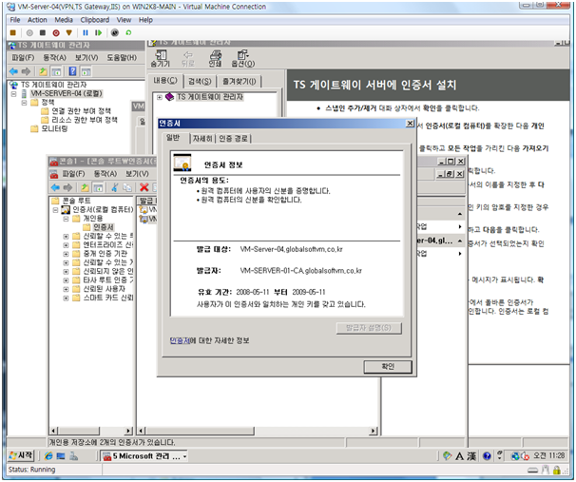The height and width of the screenshot is (482, 576).
Task: Click the Turn Off VM black square icon
Action: point(43,32)
